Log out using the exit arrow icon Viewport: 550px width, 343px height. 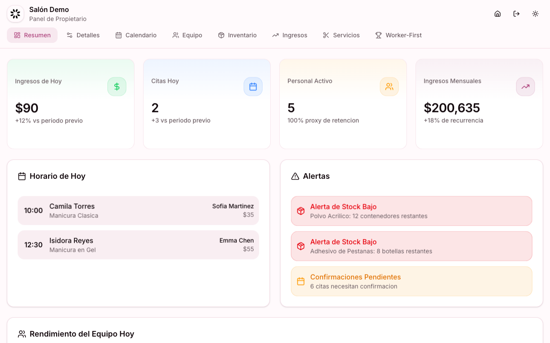pos(516,14)
